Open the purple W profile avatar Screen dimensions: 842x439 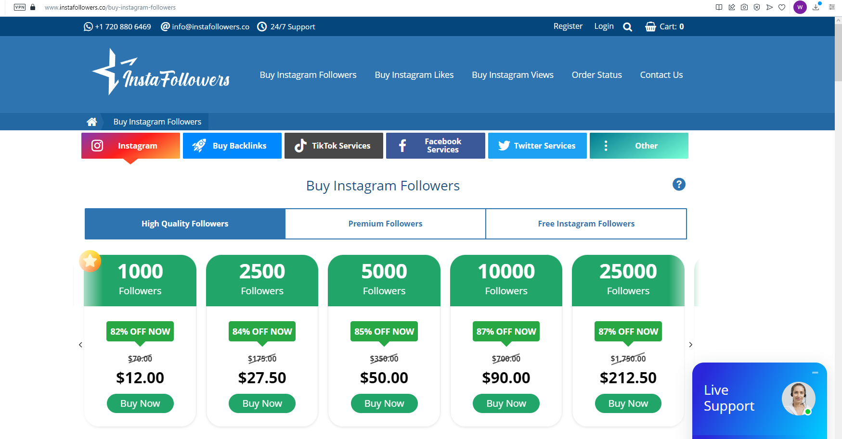coord(800,7)
